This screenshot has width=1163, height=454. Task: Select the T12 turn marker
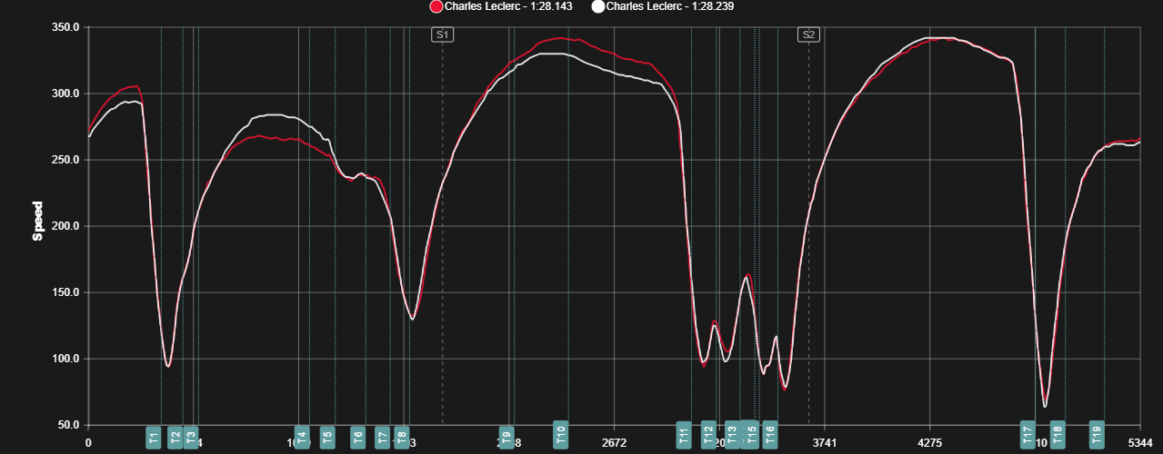pyautogui.click(x=708, y=434)
